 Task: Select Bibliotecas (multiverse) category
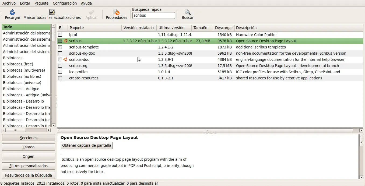click(26, 70)
